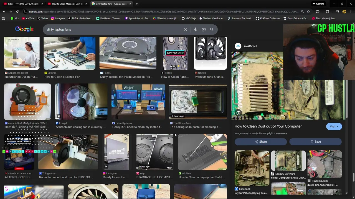Open the VDO.Ninja bookmark
This screenshot has width=355, height=199.
click(x=189, y=19)
